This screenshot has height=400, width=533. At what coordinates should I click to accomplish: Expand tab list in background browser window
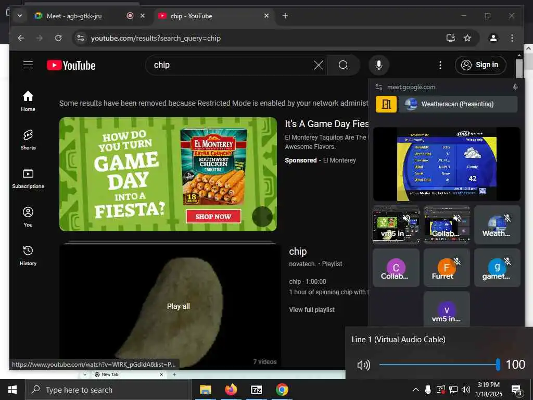[x=85, y=374]
